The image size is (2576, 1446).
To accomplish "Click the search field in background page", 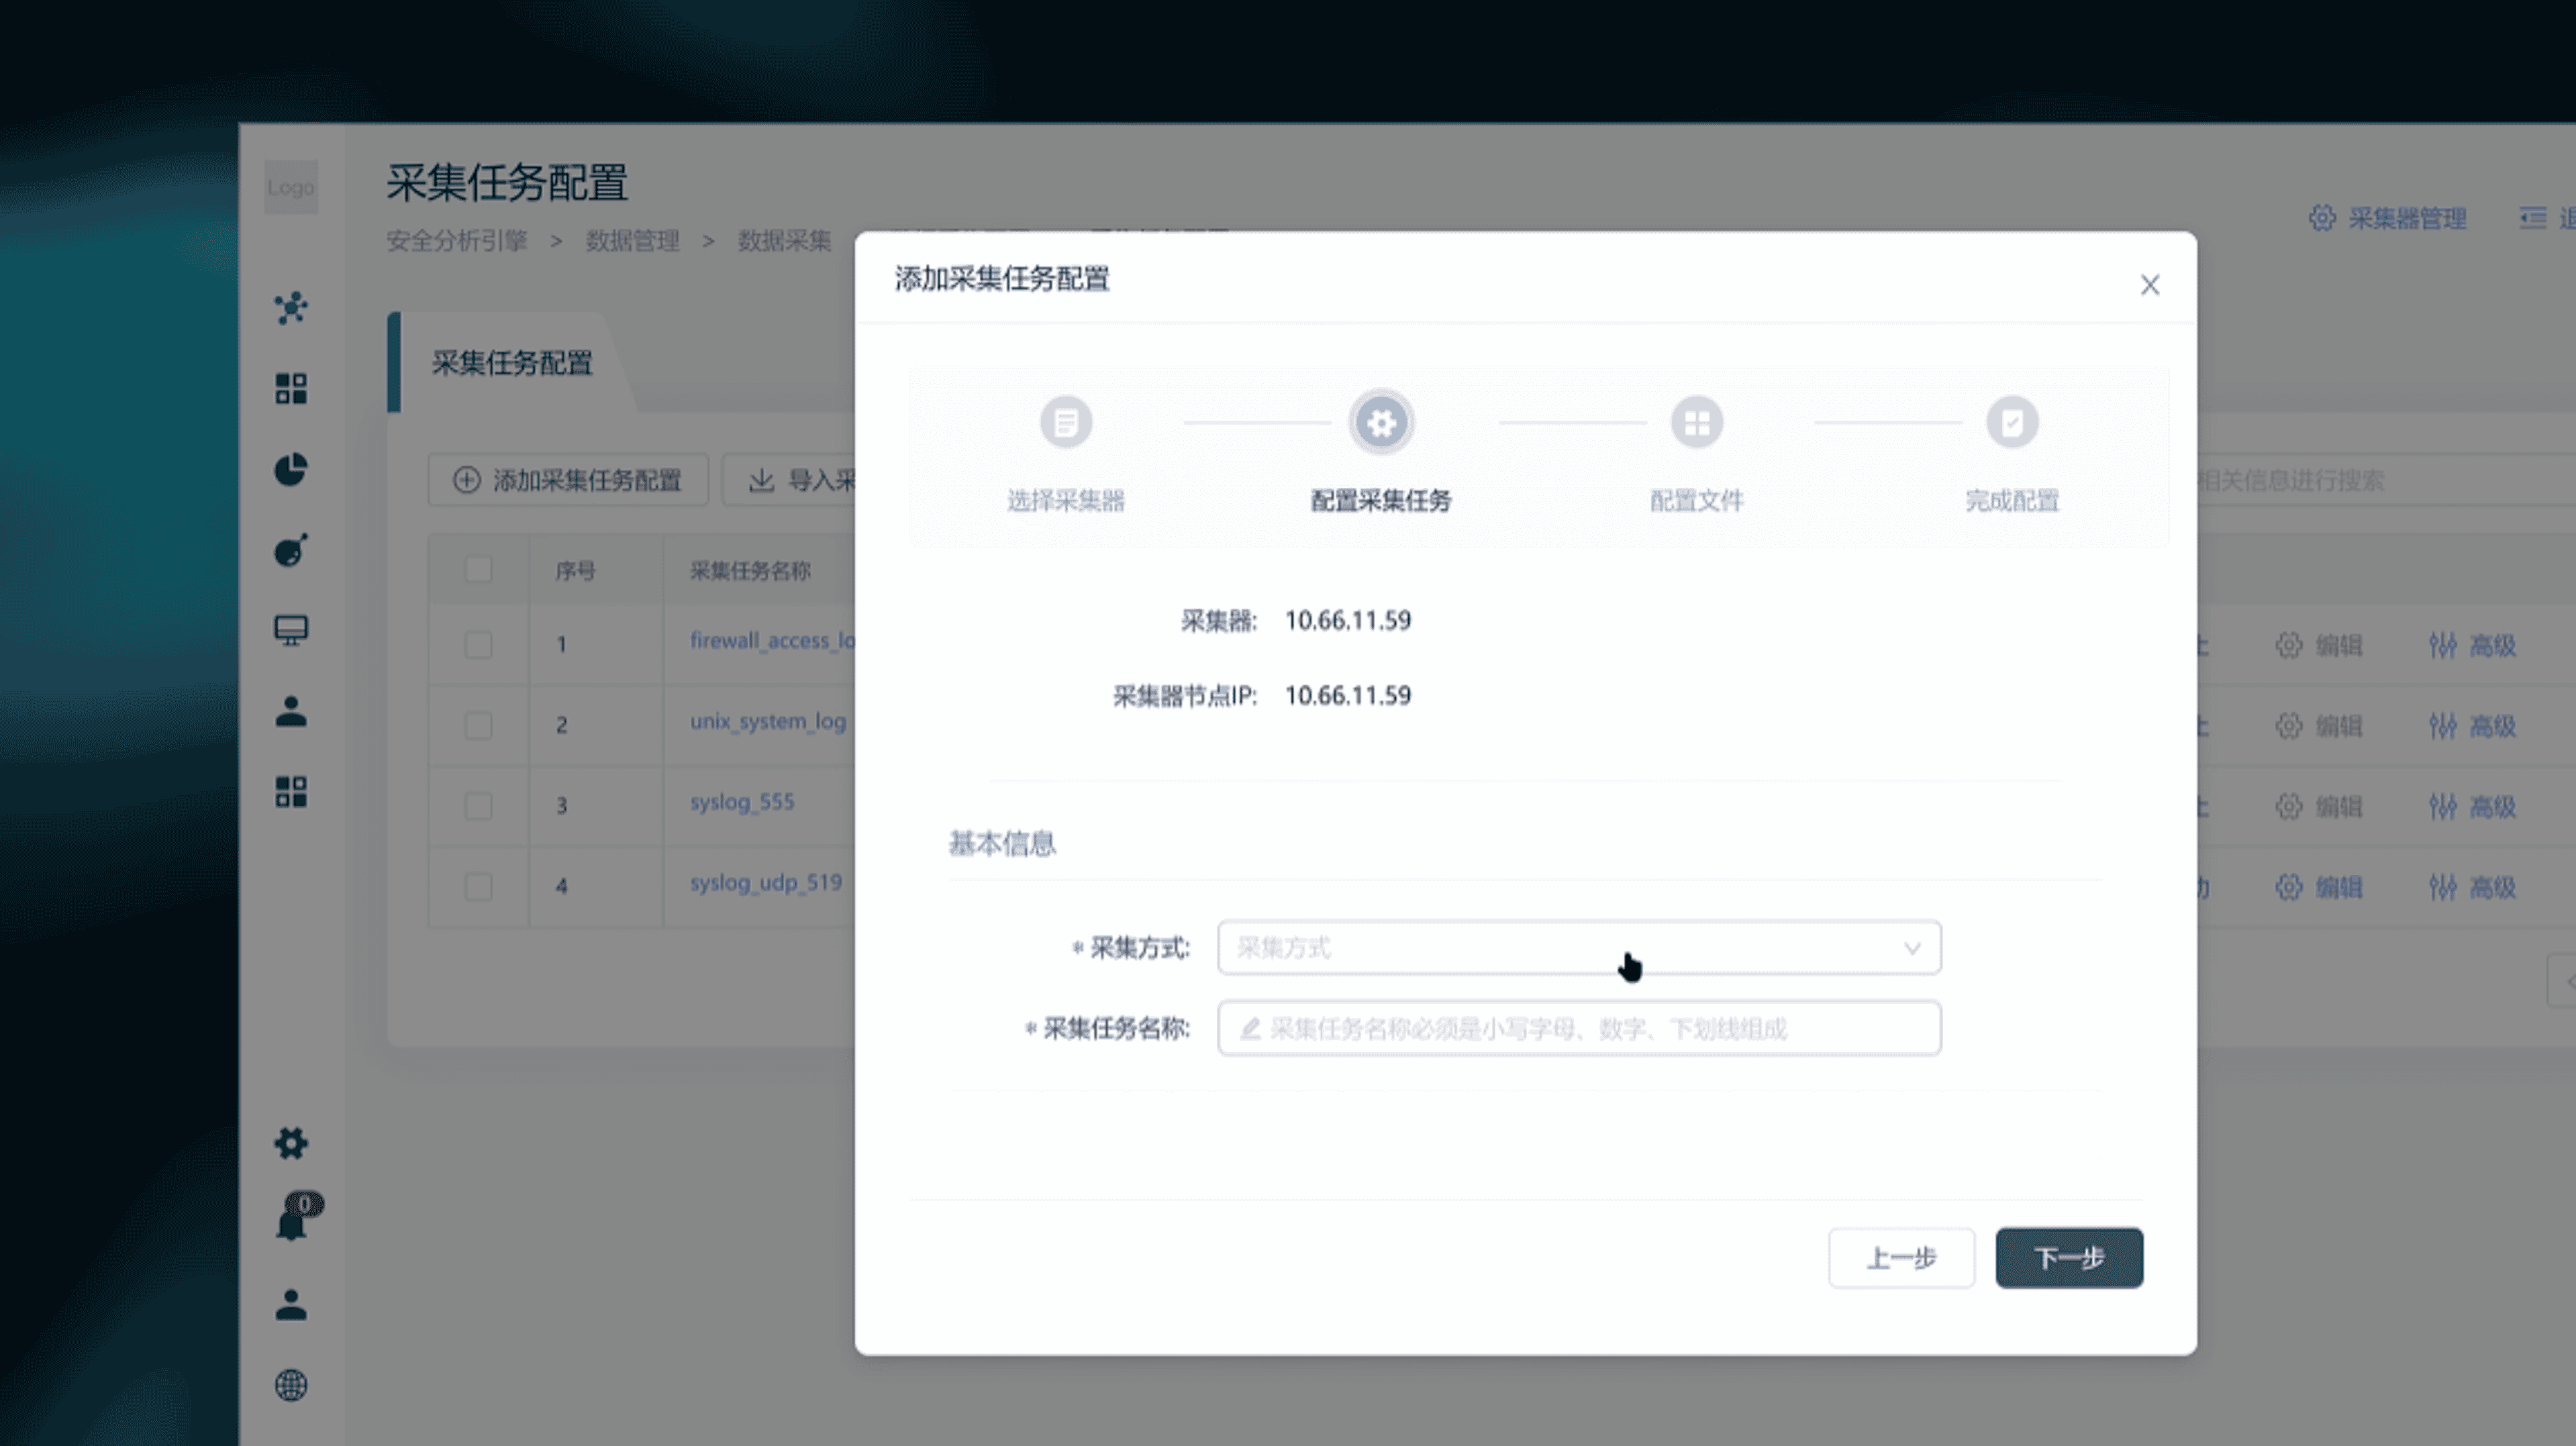I will (x=2385, y=480).
